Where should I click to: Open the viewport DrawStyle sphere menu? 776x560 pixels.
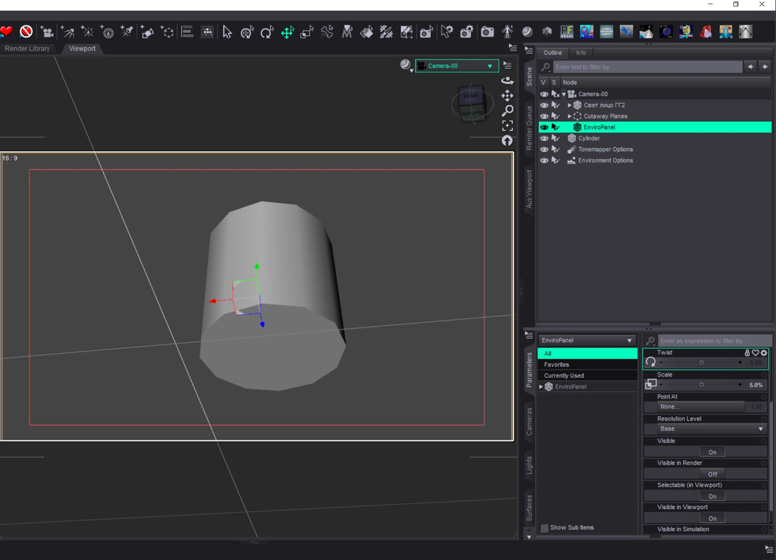pos(406,65)
